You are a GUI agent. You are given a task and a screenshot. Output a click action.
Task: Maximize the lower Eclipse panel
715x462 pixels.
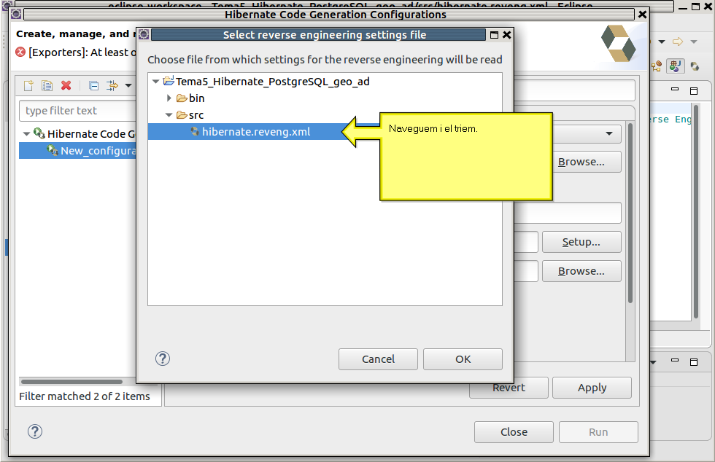coord(694,361)
